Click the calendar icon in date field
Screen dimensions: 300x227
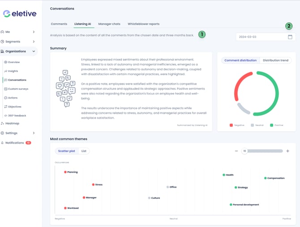290,37
